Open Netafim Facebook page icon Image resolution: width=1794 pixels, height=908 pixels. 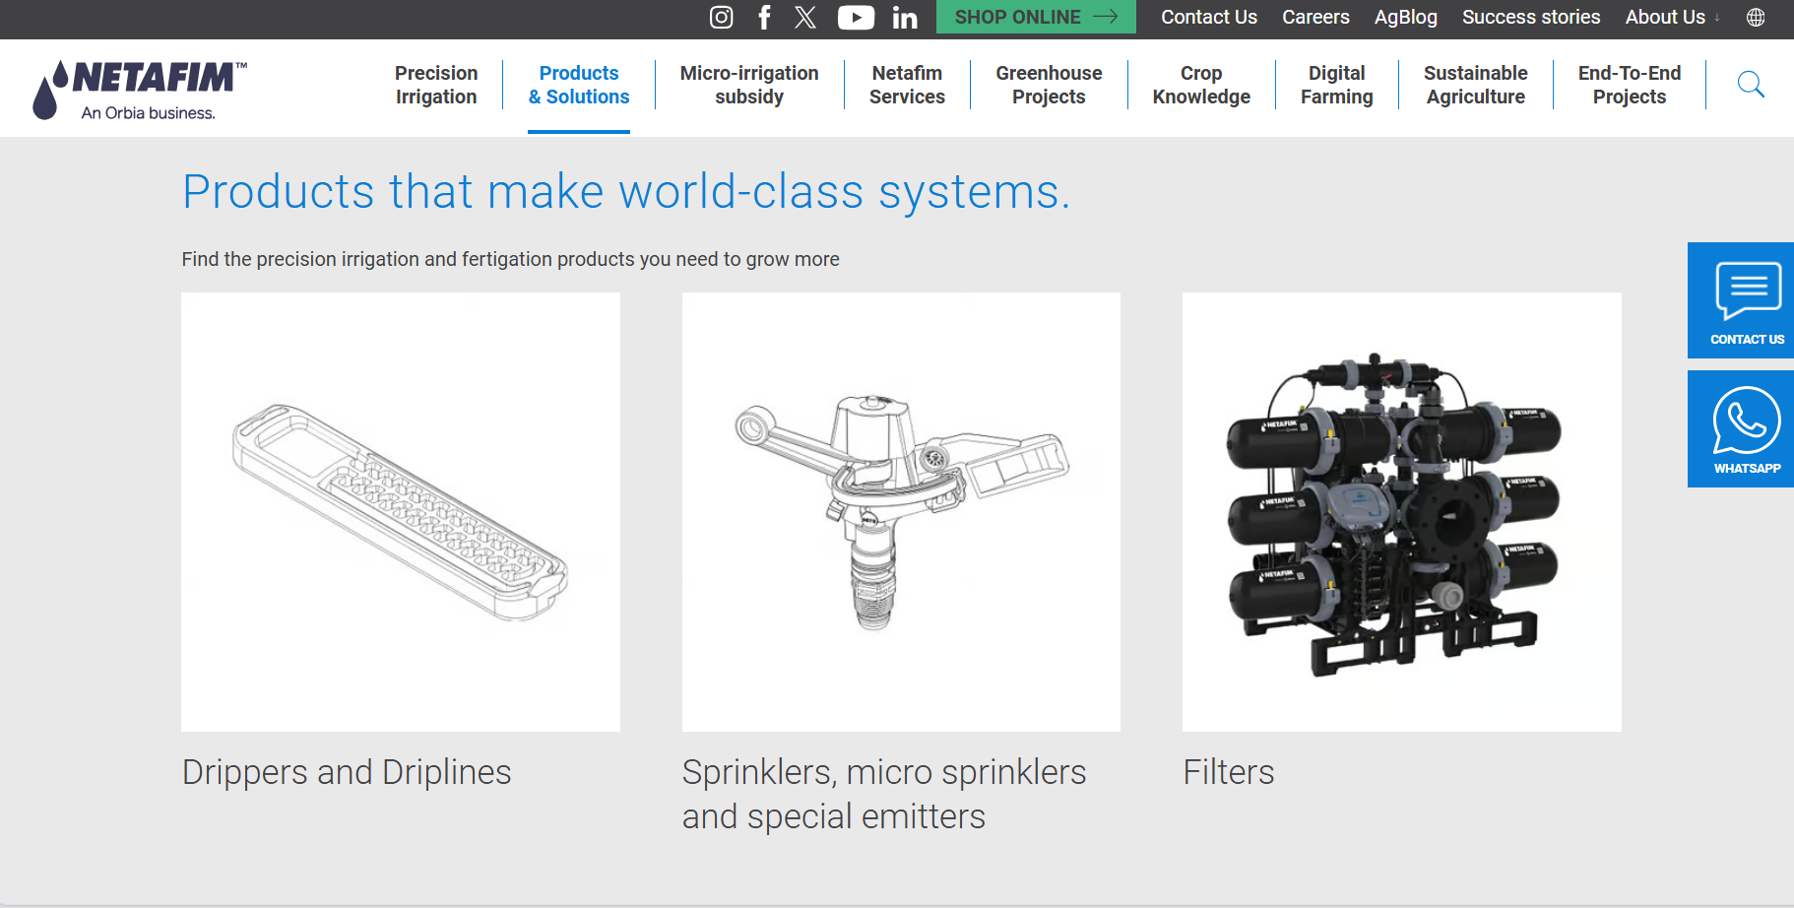[764, 18]
